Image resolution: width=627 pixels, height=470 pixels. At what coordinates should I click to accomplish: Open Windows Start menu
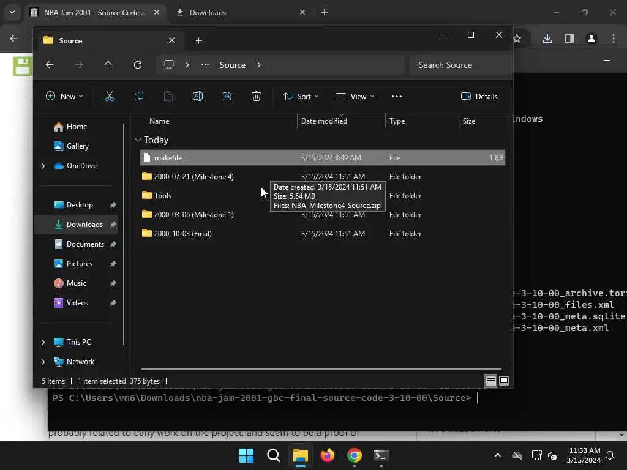click(246, 455)
